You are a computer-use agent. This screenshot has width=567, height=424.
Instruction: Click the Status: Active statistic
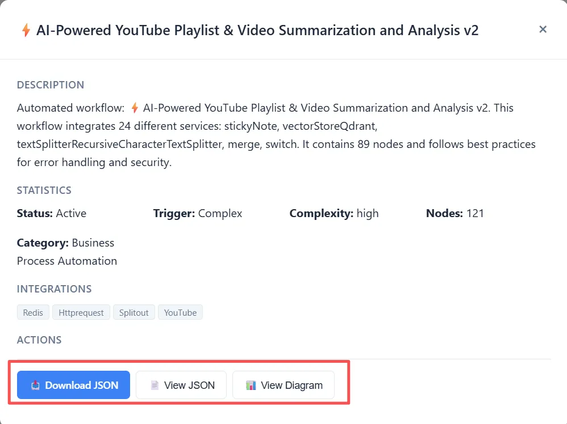coord(52,213)
